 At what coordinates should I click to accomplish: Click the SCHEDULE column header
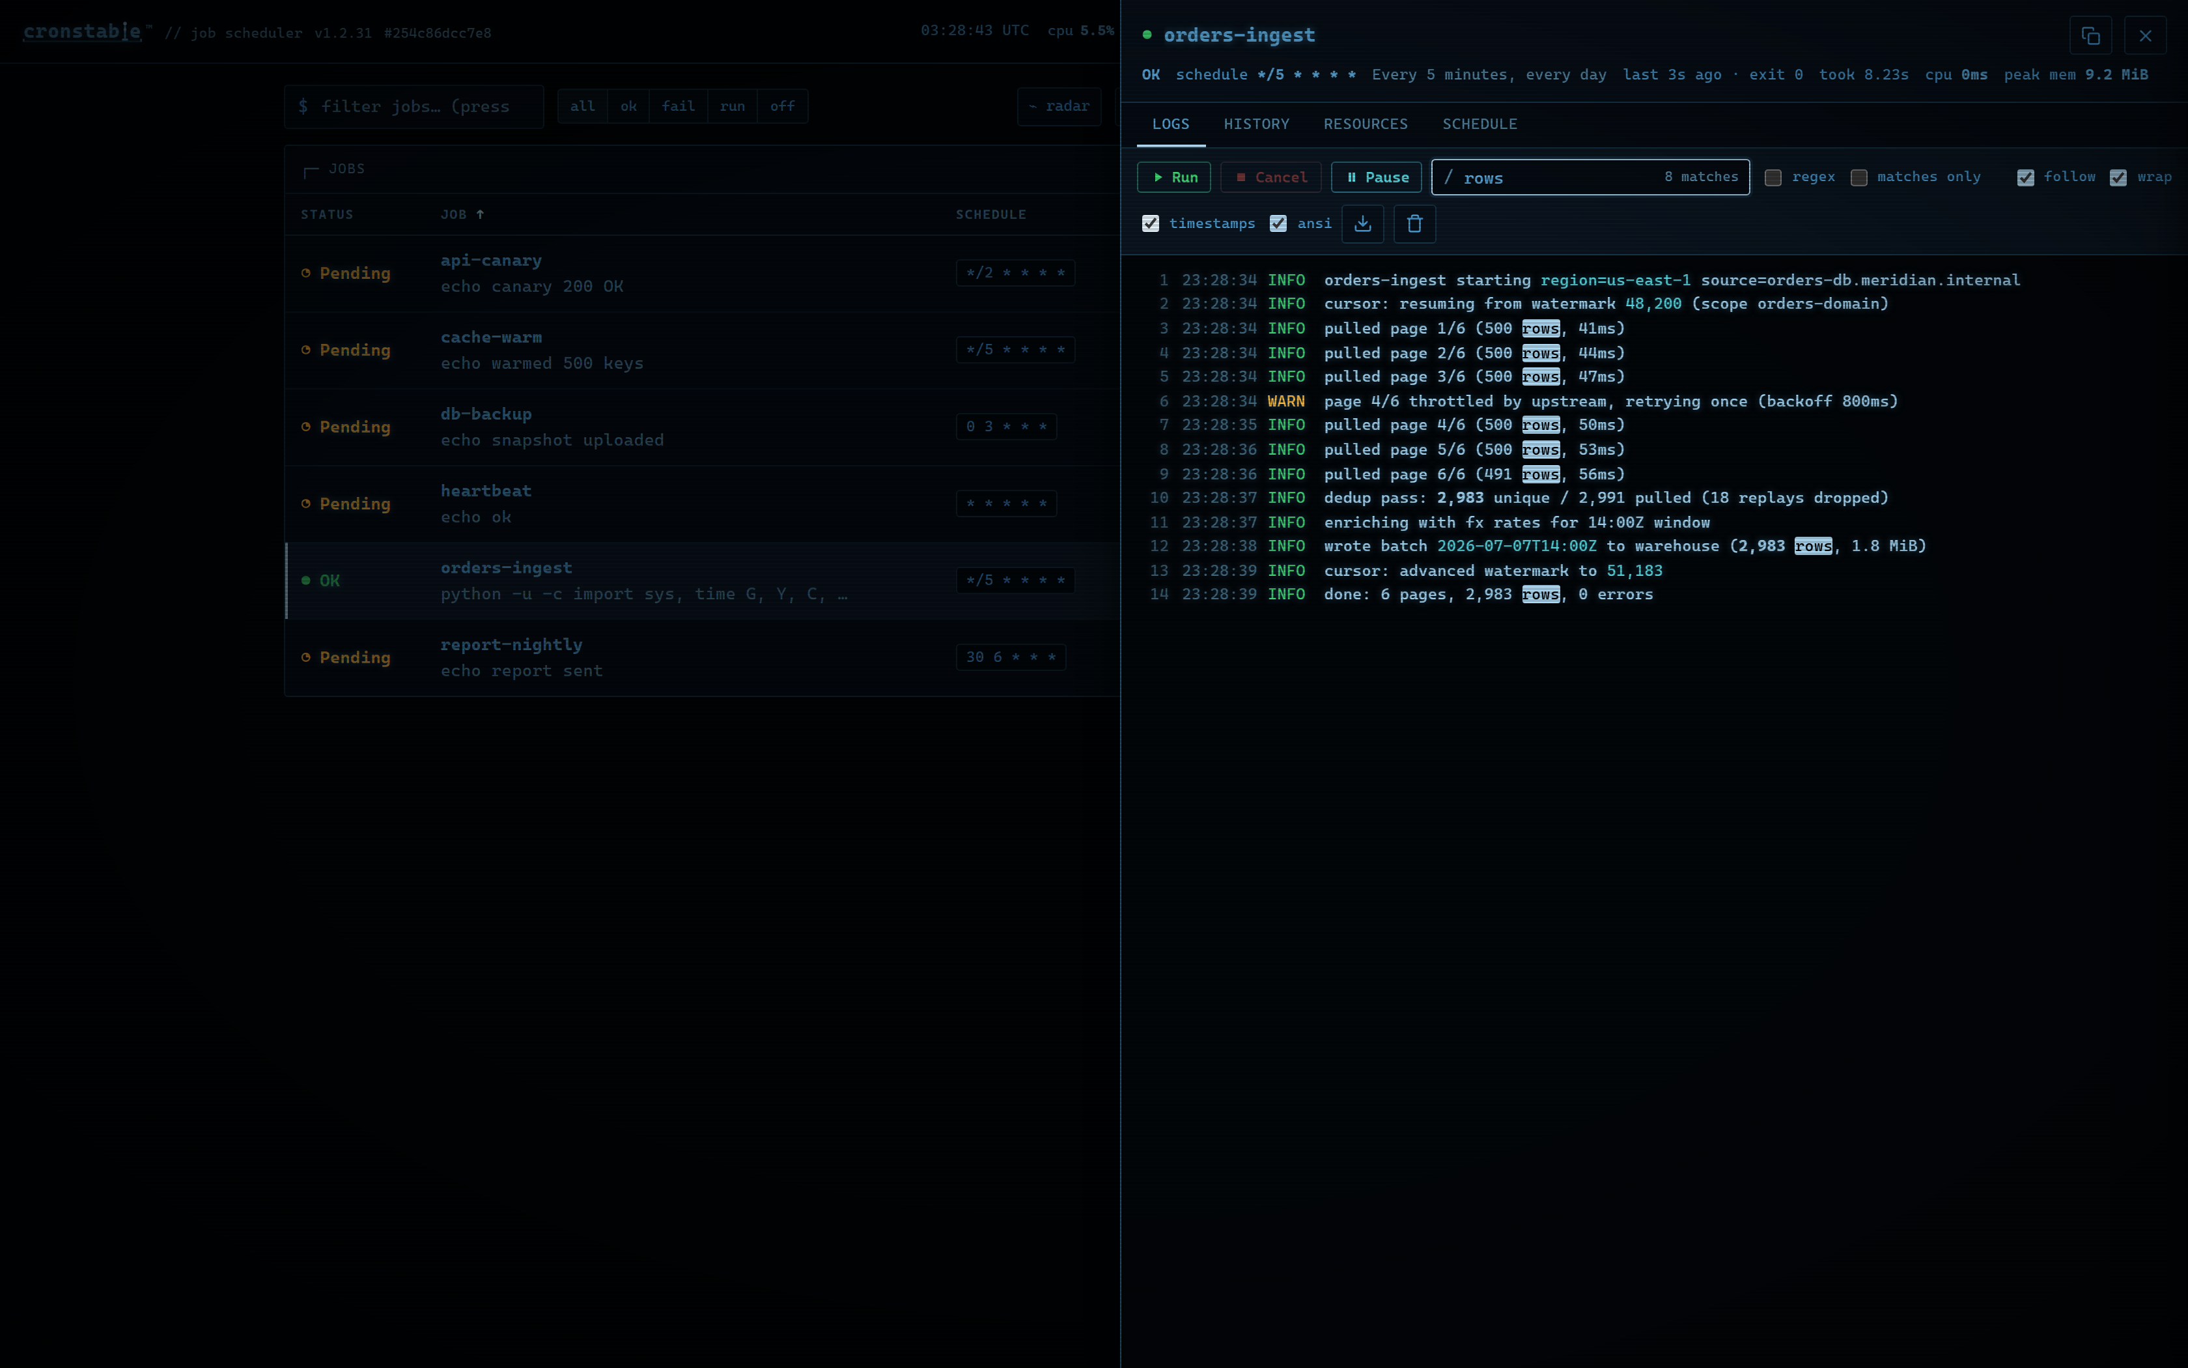[991, 214]
